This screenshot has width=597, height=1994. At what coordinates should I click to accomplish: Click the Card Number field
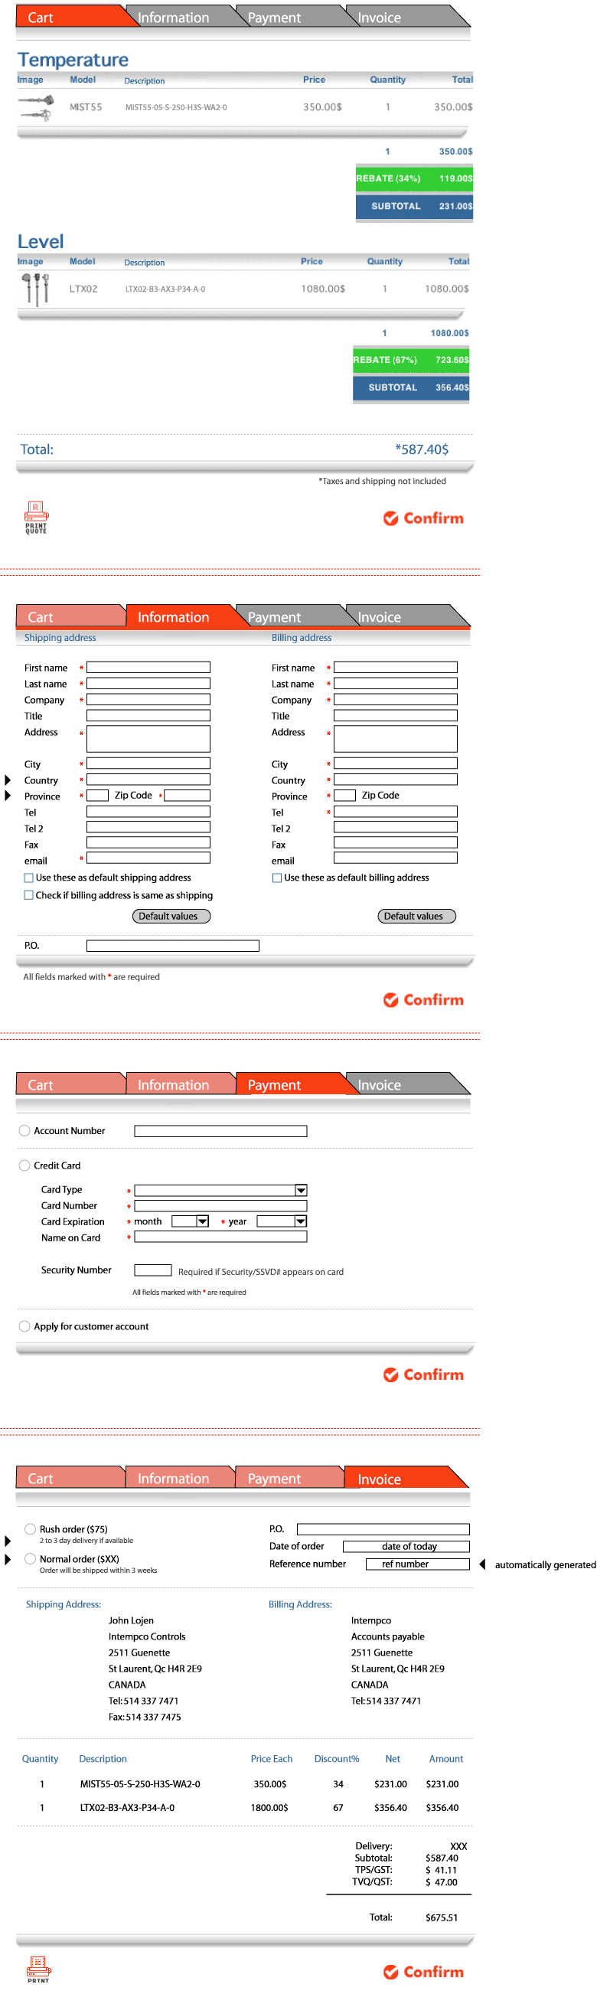[x=220, y=1206]
